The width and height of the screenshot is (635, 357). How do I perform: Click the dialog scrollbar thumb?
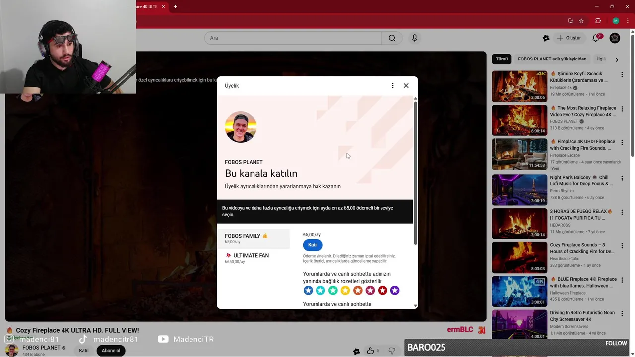[x=415, y=173]
